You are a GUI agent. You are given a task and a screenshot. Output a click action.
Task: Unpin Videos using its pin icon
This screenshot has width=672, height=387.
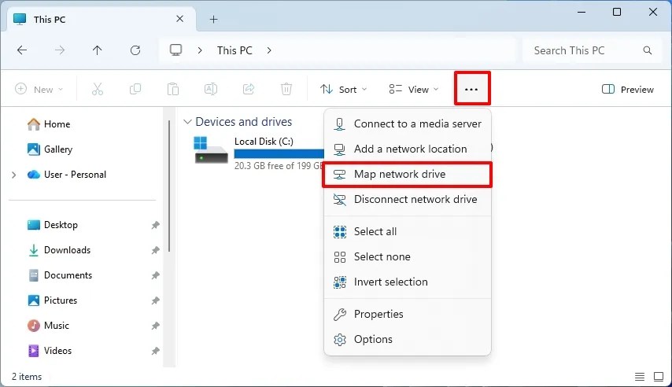click(x=155, y=351)
